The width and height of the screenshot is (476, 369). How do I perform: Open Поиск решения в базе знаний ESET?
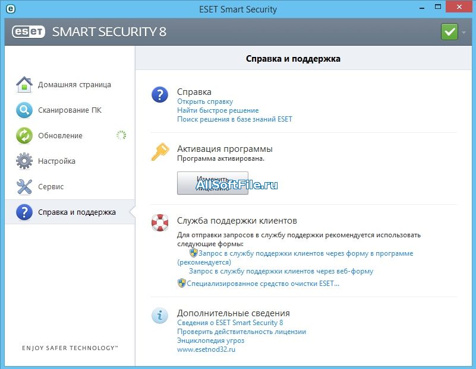(x=234, y=119)
